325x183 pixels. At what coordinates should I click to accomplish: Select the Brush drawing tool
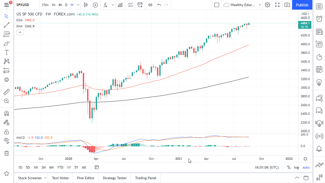coord(7,43)
